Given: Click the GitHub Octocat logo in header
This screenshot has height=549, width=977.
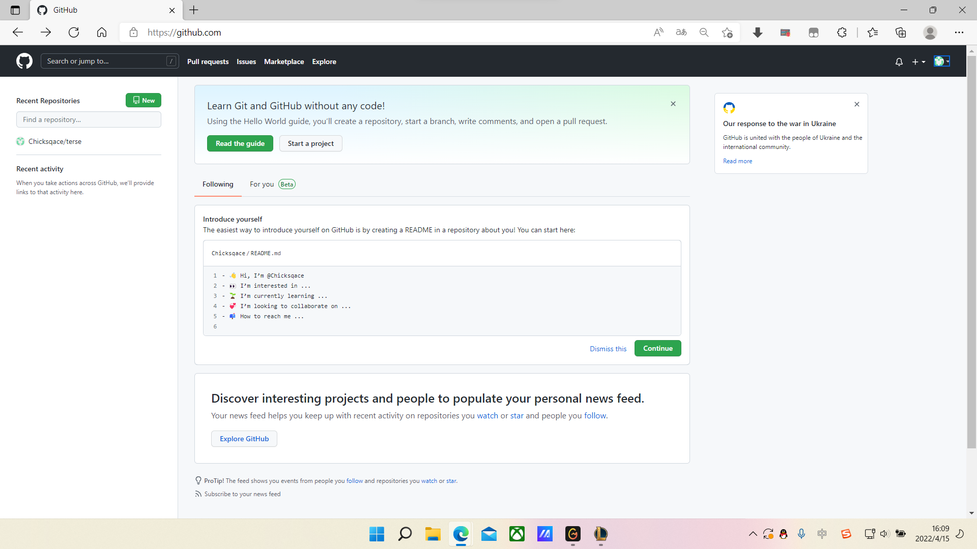Looking at the screenshot, I should (24, 61).
